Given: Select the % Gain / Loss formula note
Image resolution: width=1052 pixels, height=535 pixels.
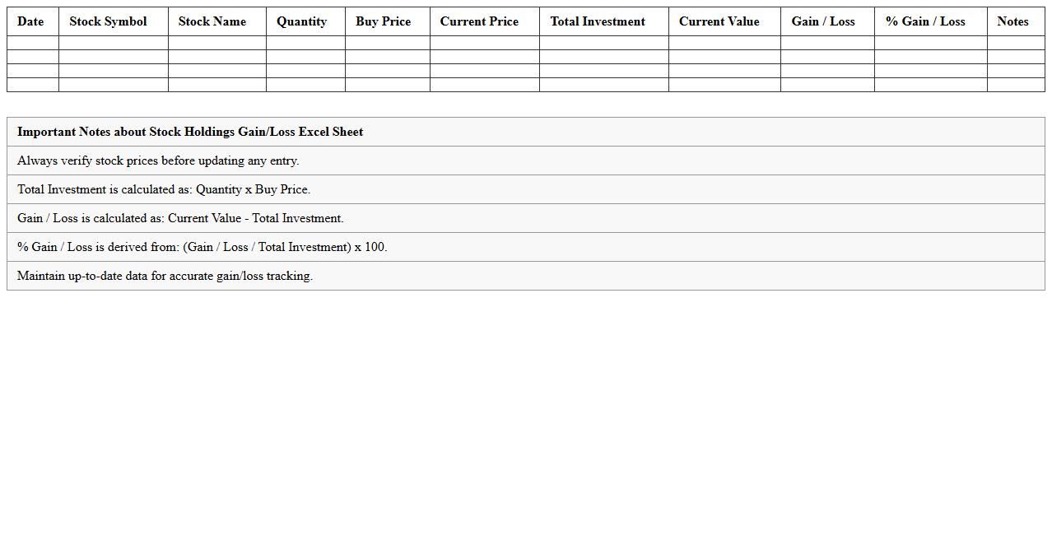Looking at the screenshot, I should click(202, 247).
